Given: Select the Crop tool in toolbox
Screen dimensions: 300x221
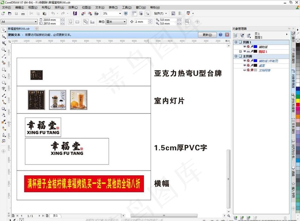Looking at the screenshot, I should pyautogui.click(x=3, y=43).
